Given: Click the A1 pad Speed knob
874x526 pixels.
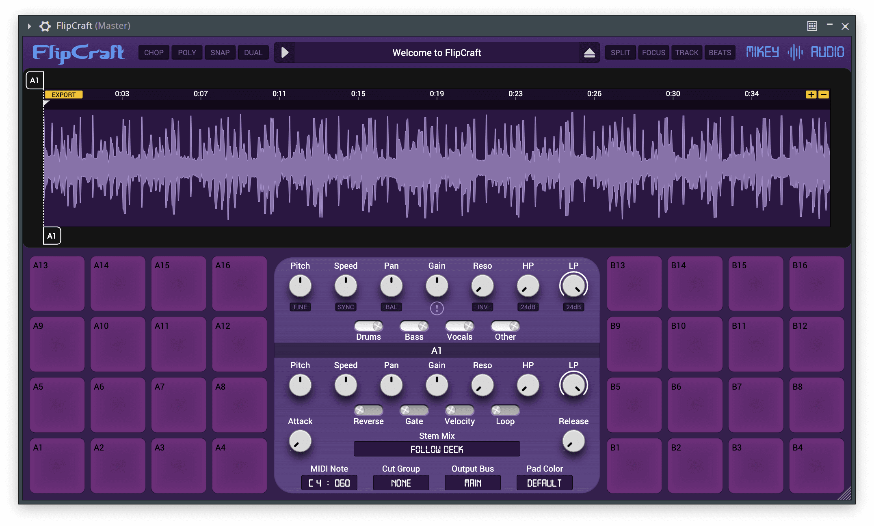Looking at the screenshot, I should (346, 386).
